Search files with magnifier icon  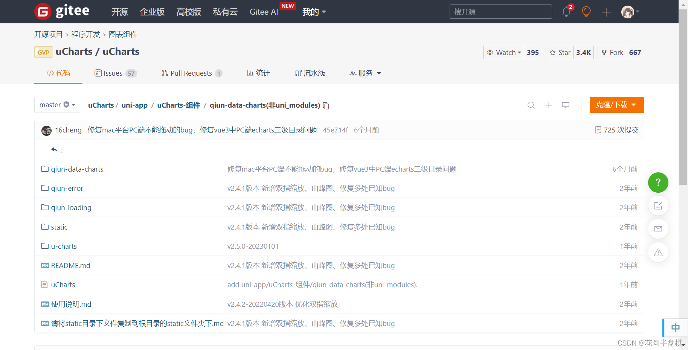click(531, 105)
